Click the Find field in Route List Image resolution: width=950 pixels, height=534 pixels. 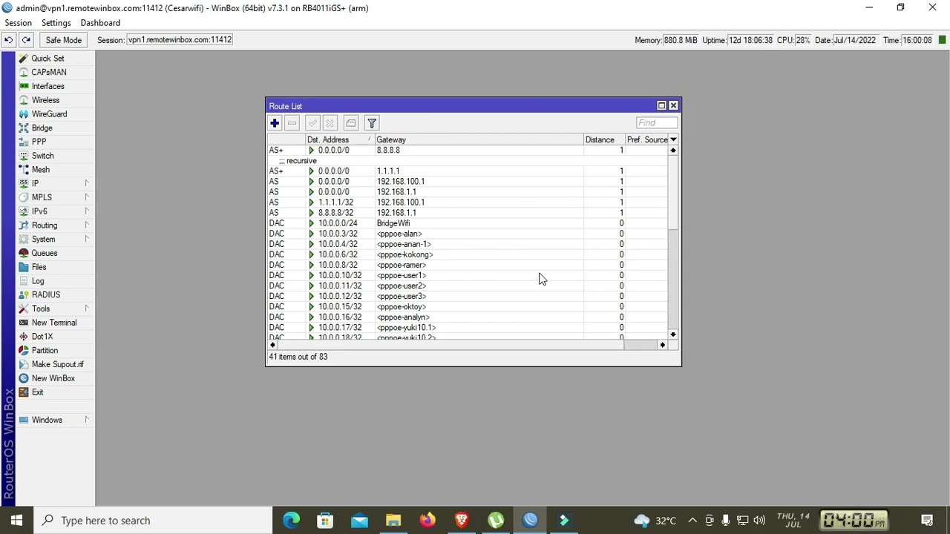(x=657, y=123)
